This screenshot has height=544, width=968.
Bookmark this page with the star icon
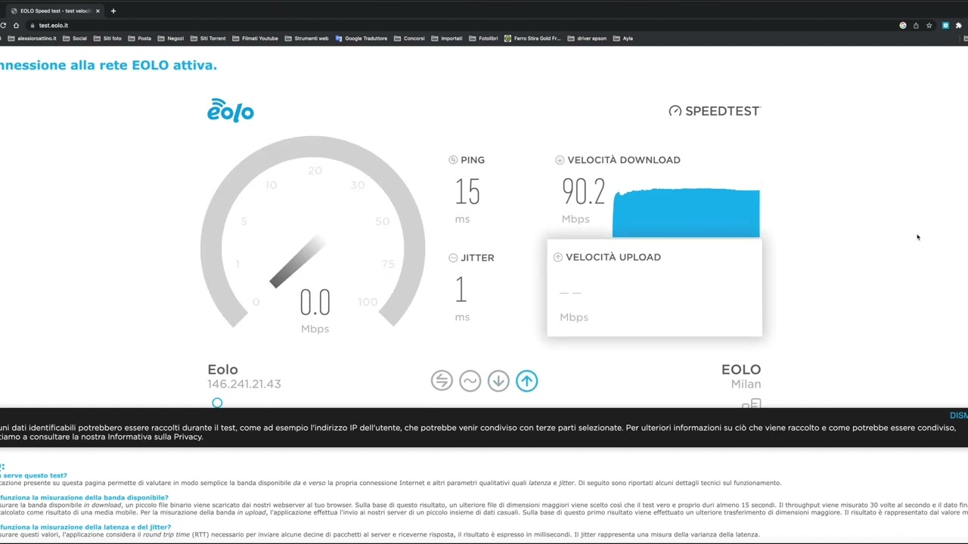click(x=929, y=25)
